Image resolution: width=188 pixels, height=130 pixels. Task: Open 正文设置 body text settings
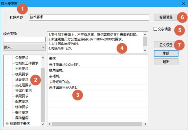click(166, 45)
